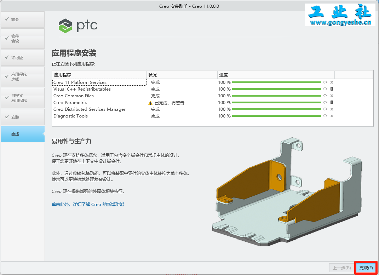The width and height of the screenshot is (379, 275).
Task: Click retry icon for Visual C++ Redistributables
Action: [x=325, y=89]
